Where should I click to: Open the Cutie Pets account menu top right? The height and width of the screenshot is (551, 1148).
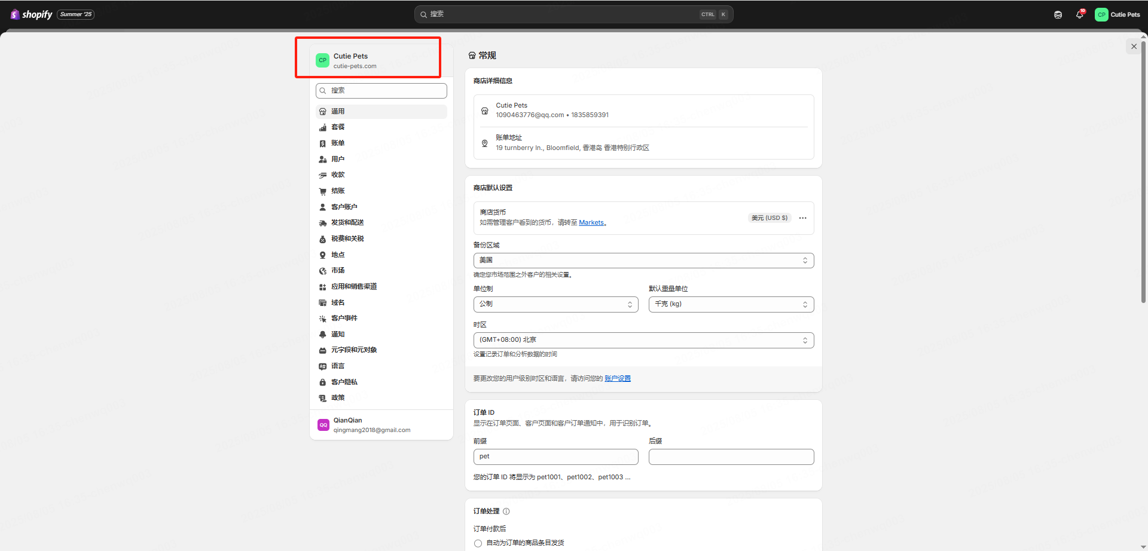coord(1118,14)
